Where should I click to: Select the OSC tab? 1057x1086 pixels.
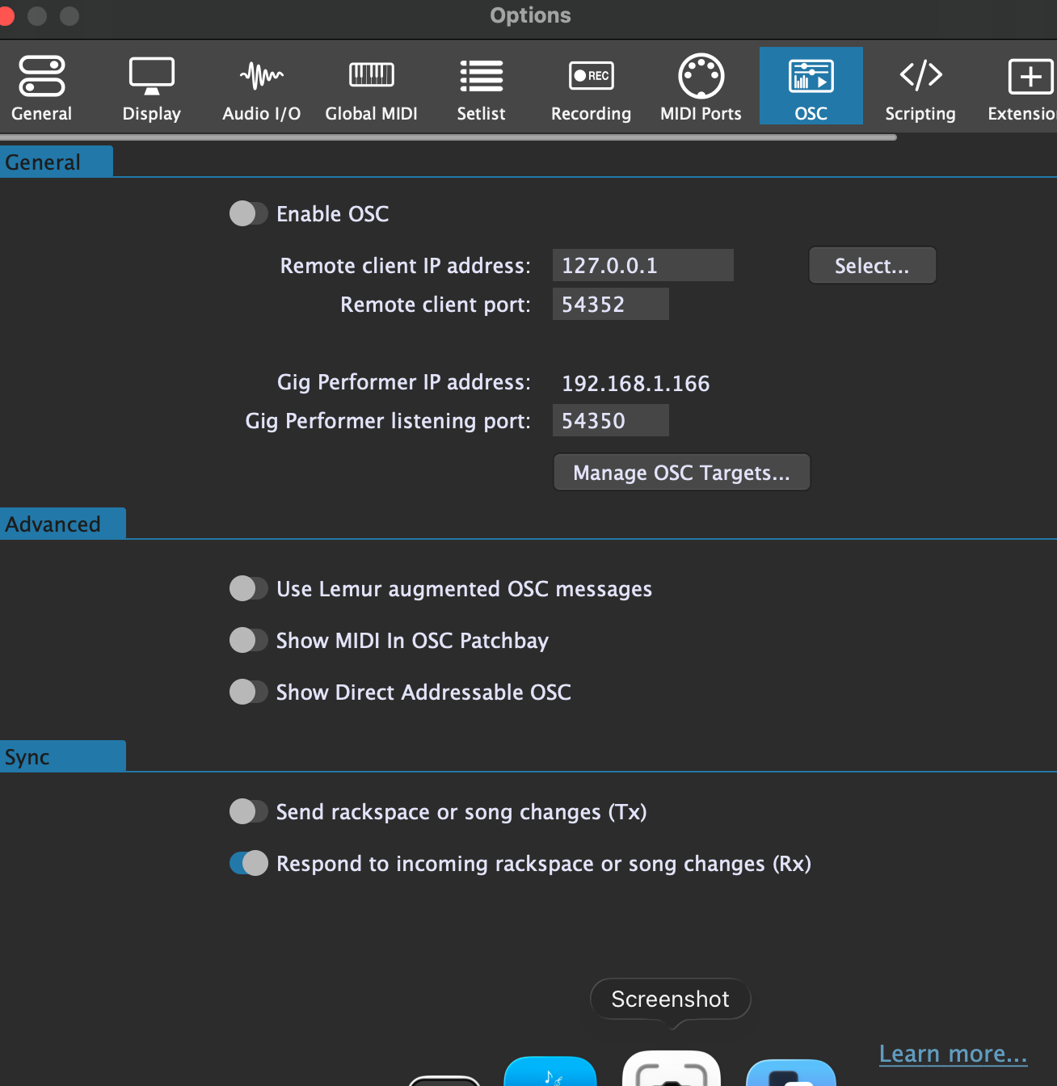(811, 86)
